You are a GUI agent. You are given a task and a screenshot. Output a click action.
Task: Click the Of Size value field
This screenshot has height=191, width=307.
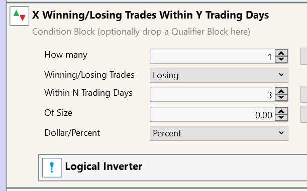(213, 114)
